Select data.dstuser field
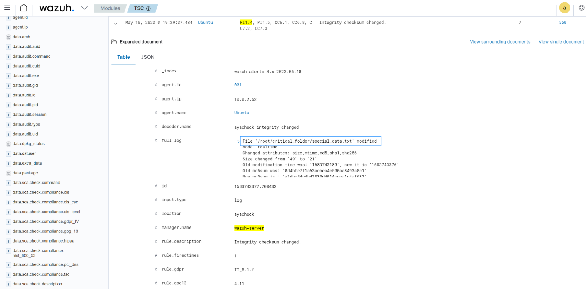The height and width of the screenshot is (289, 586). pyautogui.click(x=24, y=153)
